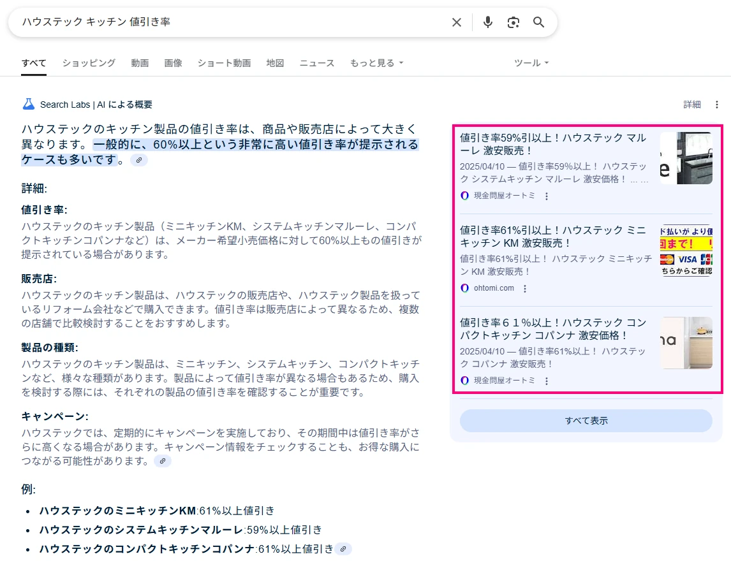The height and width of the screenshot is (561, 731).
Task: Click コパンナ kitchen thumbnail image
Action: [686, 342]
